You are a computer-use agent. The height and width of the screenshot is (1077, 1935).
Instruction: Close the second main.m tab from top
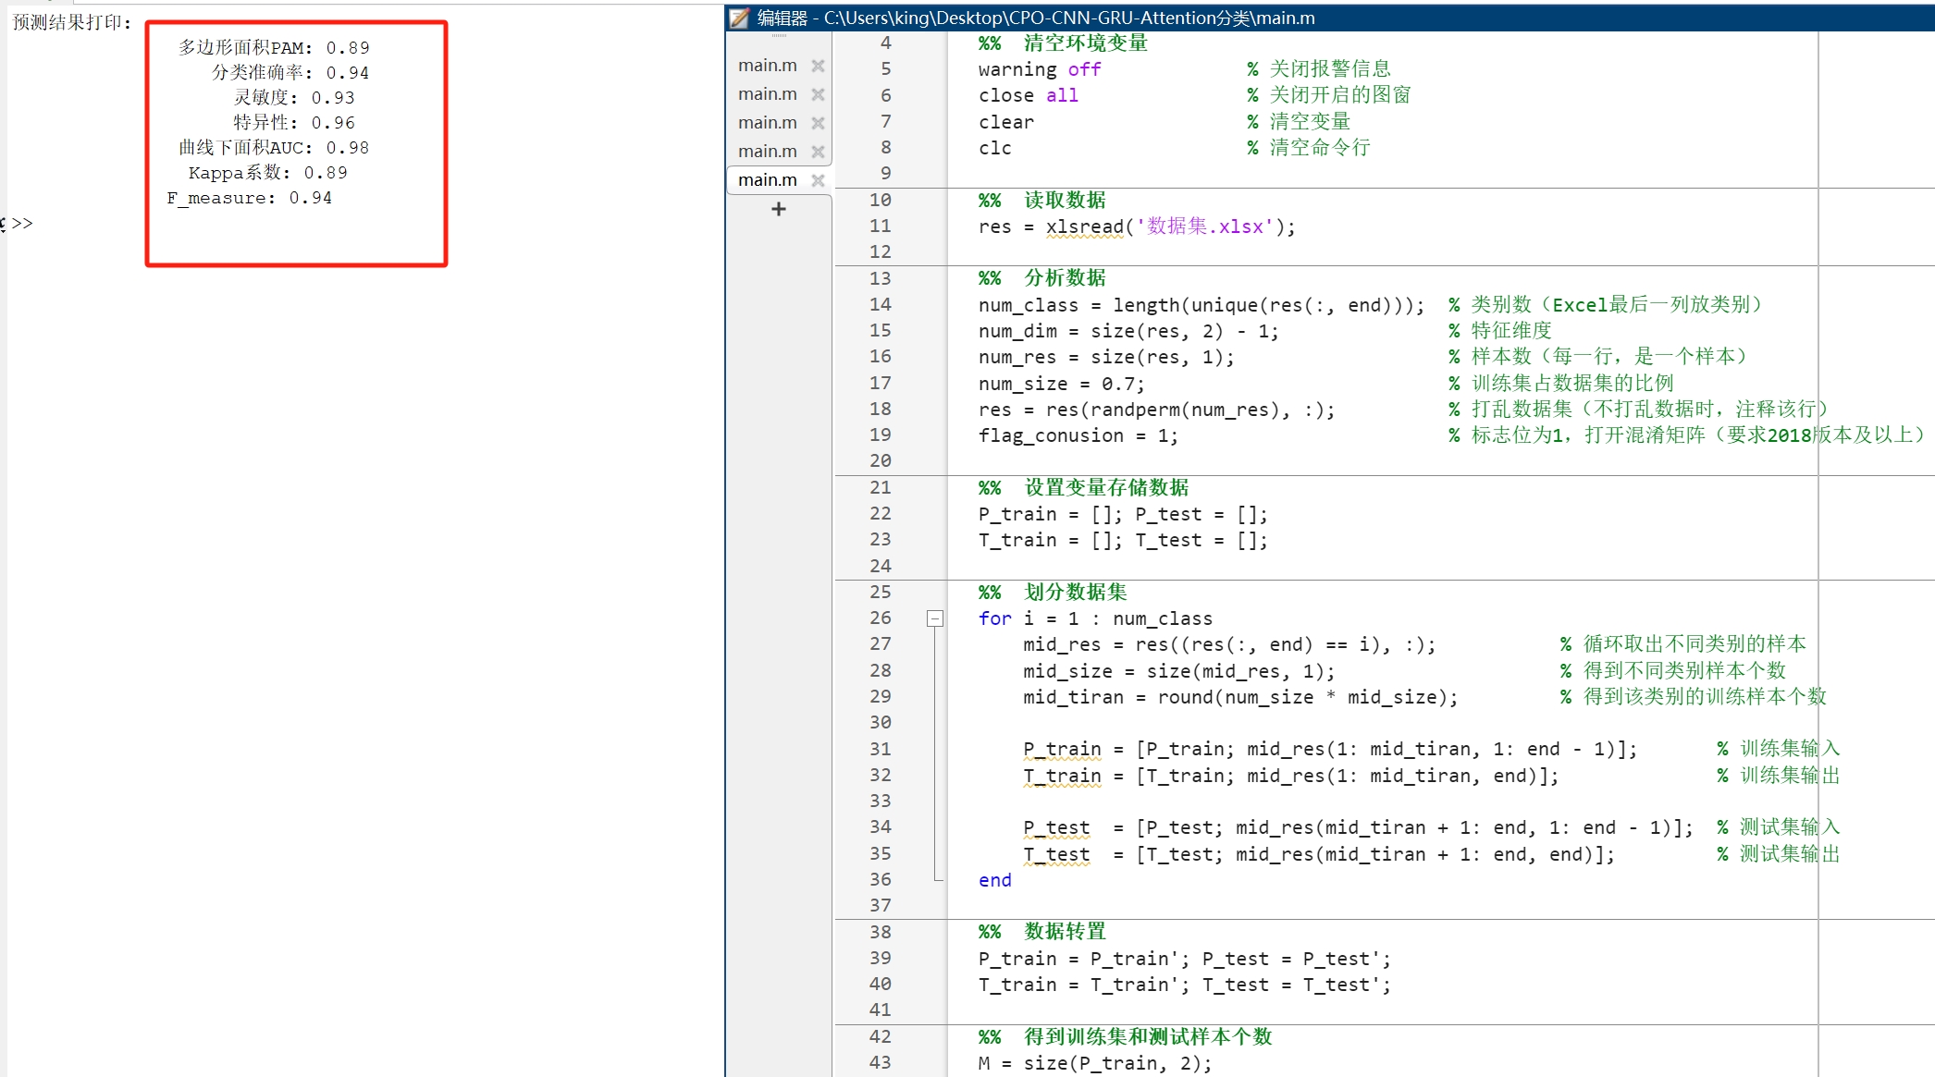pos(818,94)
